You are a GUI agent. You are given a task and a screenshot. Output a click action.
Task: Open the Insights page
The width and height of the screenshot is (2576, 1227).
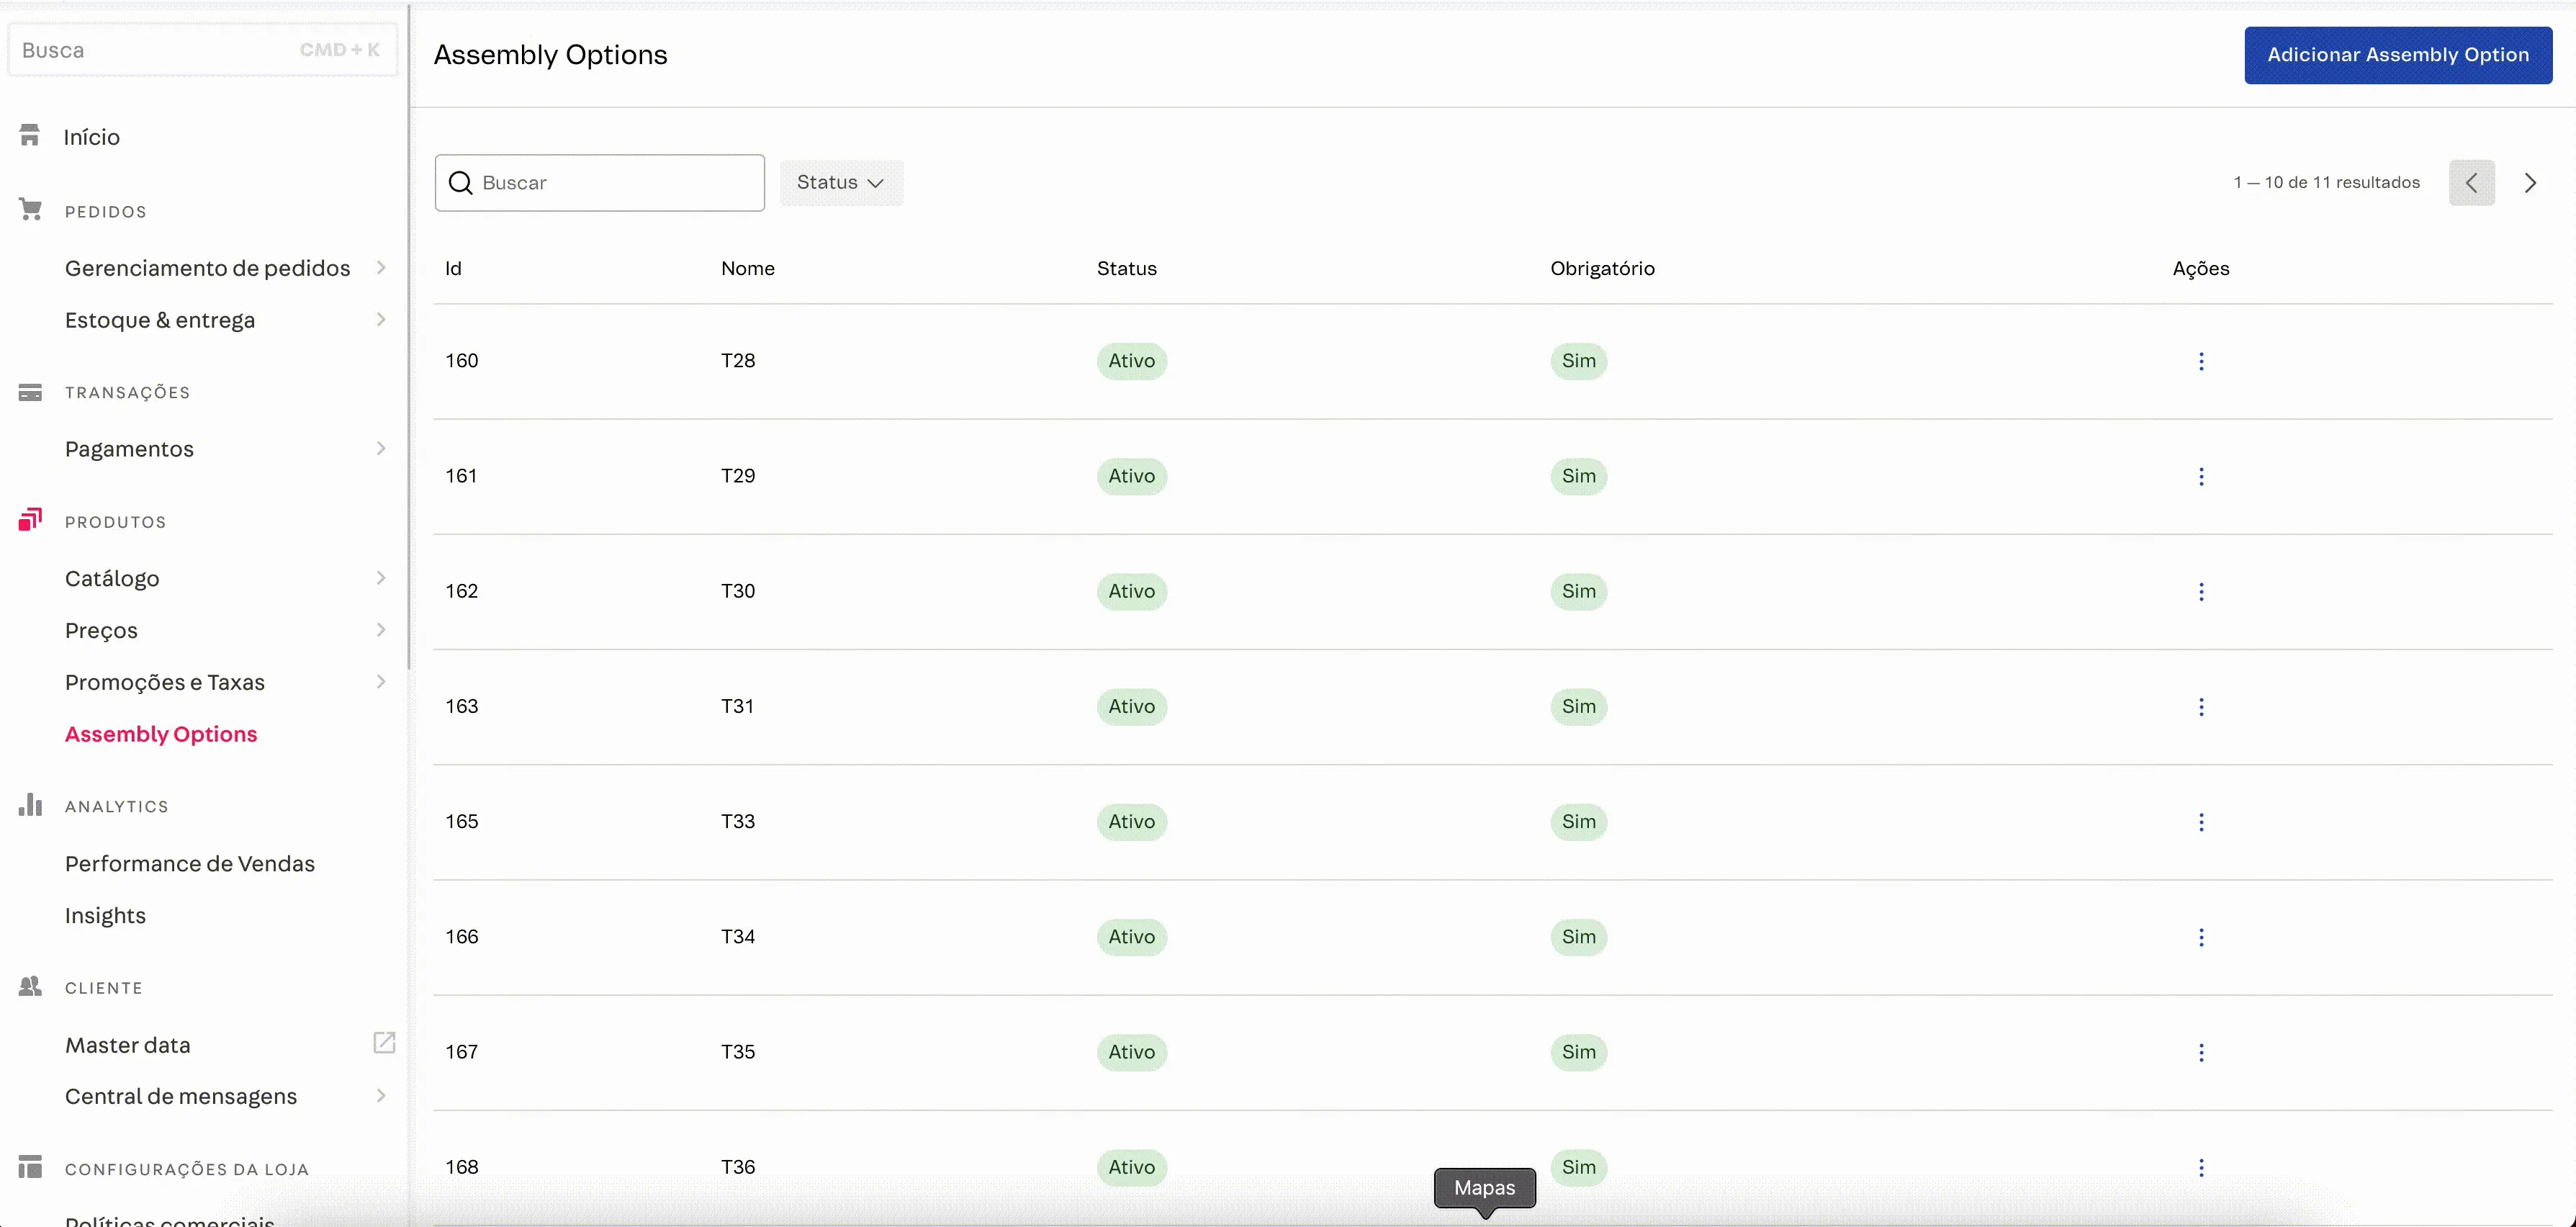point(104,914)
